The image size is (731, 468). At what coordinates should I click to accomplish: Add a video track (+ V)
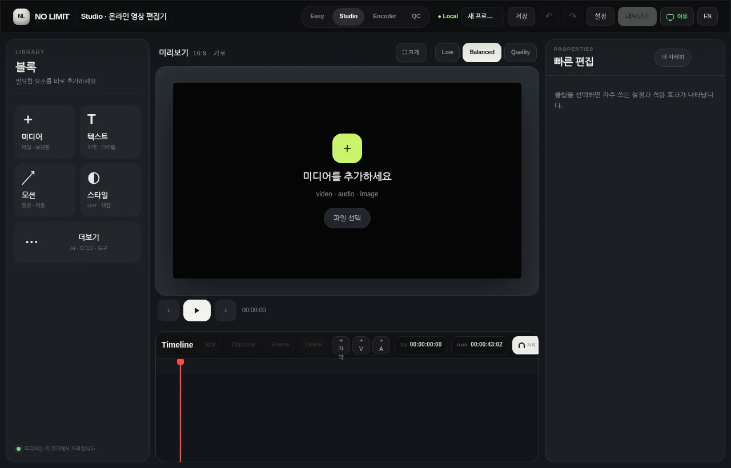pos(361,345)
